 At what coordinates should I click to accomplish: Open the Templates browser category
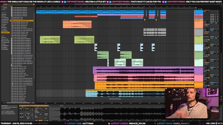5,31
